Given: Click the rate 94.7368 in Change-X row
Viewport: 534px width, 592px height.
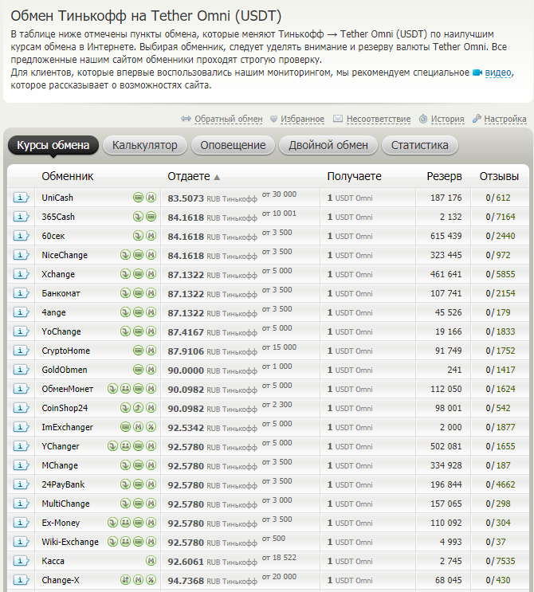Looking at the screenshot, I should point(186,581).
